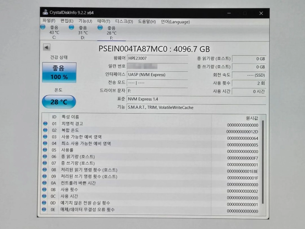Click the features field with S.M.A.R.T., TRIM
This screenshot has height=229, width=305.
(196, 107)
